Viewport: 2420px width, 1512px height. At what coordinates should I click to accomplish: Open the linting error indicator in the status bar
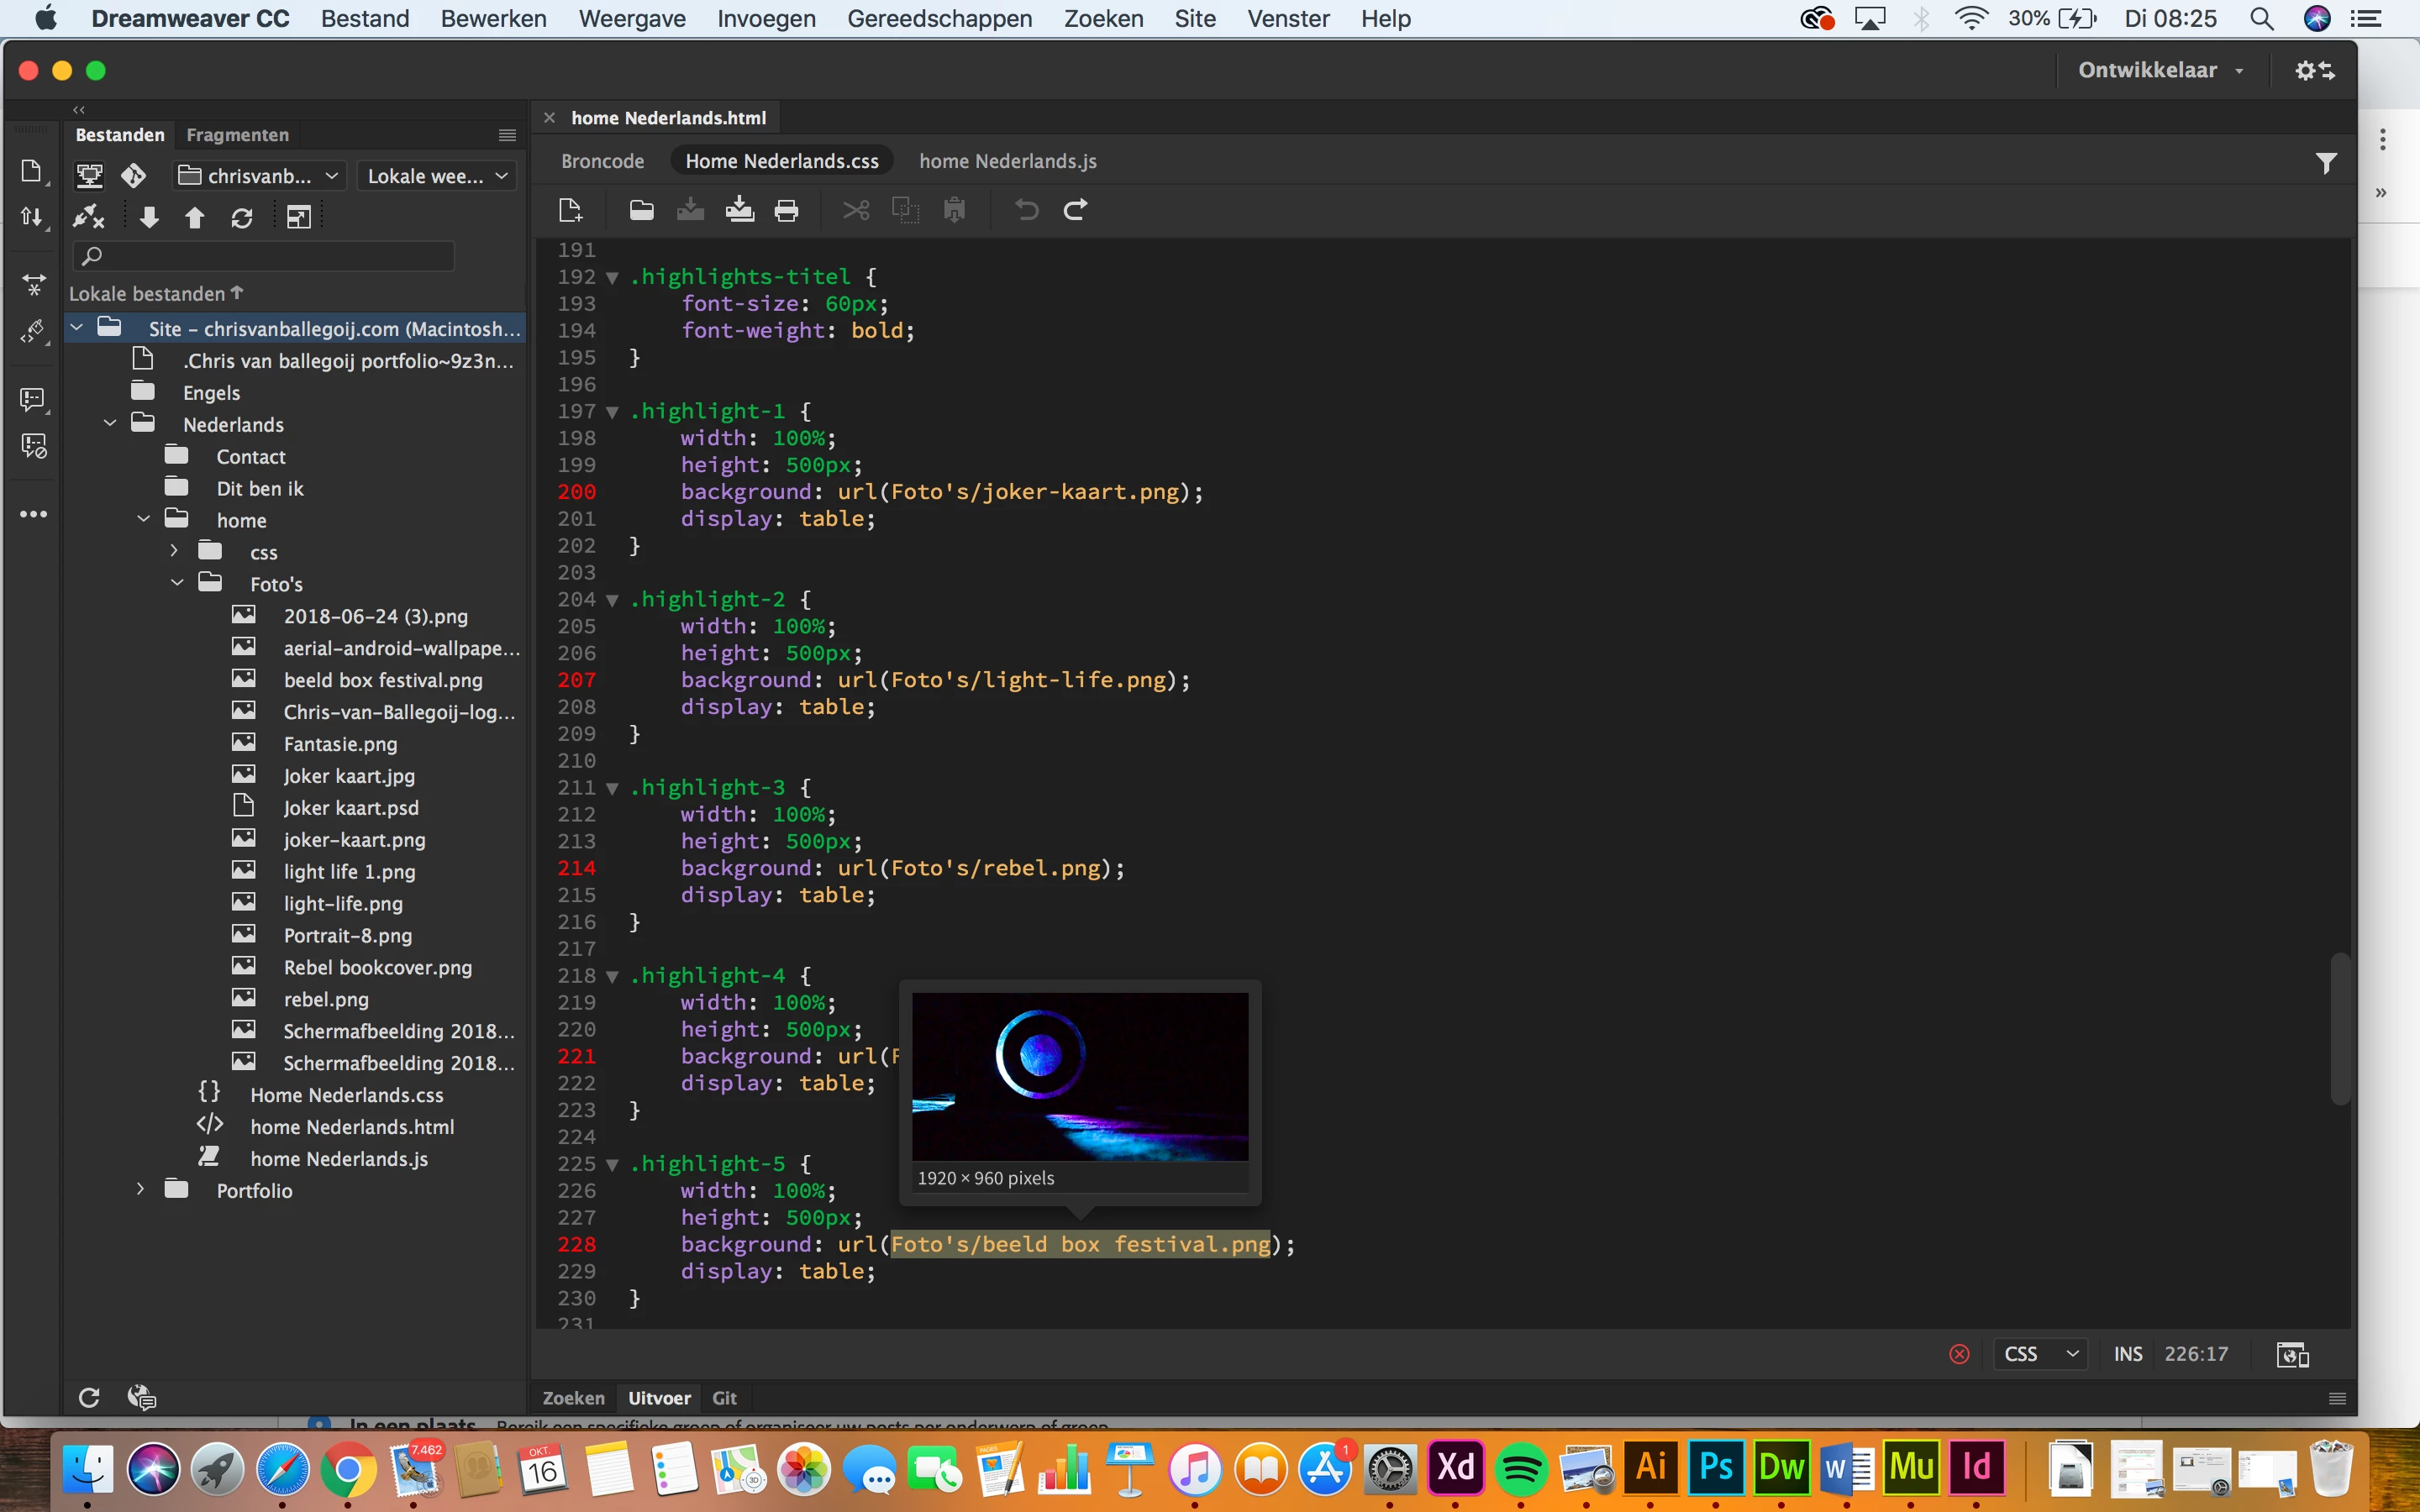click(x=1959, y=1354)
